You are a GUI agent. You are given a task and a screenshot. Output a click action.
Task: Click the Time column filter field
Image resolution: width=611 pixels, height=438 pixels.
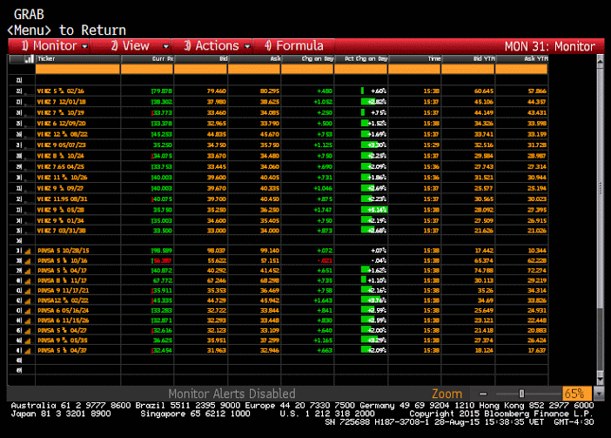pyautogui.click(x=414, y=70)
